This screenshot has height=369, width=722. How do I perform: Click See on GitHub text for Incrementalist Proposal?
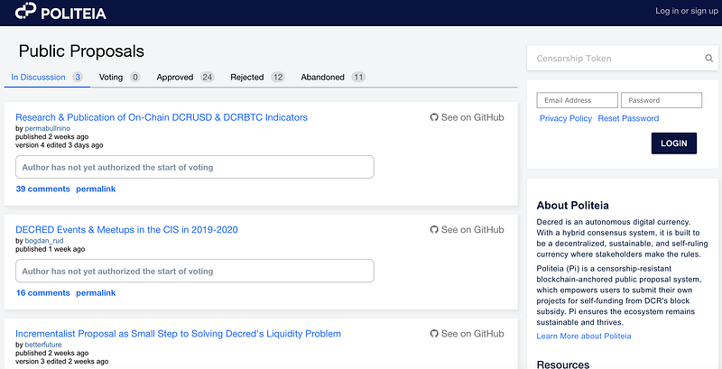click(472, 334)
